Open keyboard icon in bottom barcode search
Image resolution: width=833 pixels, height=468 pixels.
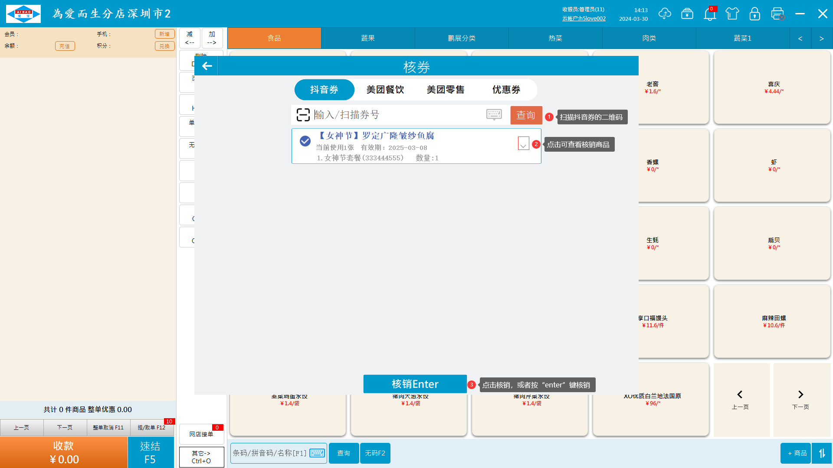(317, 453)
